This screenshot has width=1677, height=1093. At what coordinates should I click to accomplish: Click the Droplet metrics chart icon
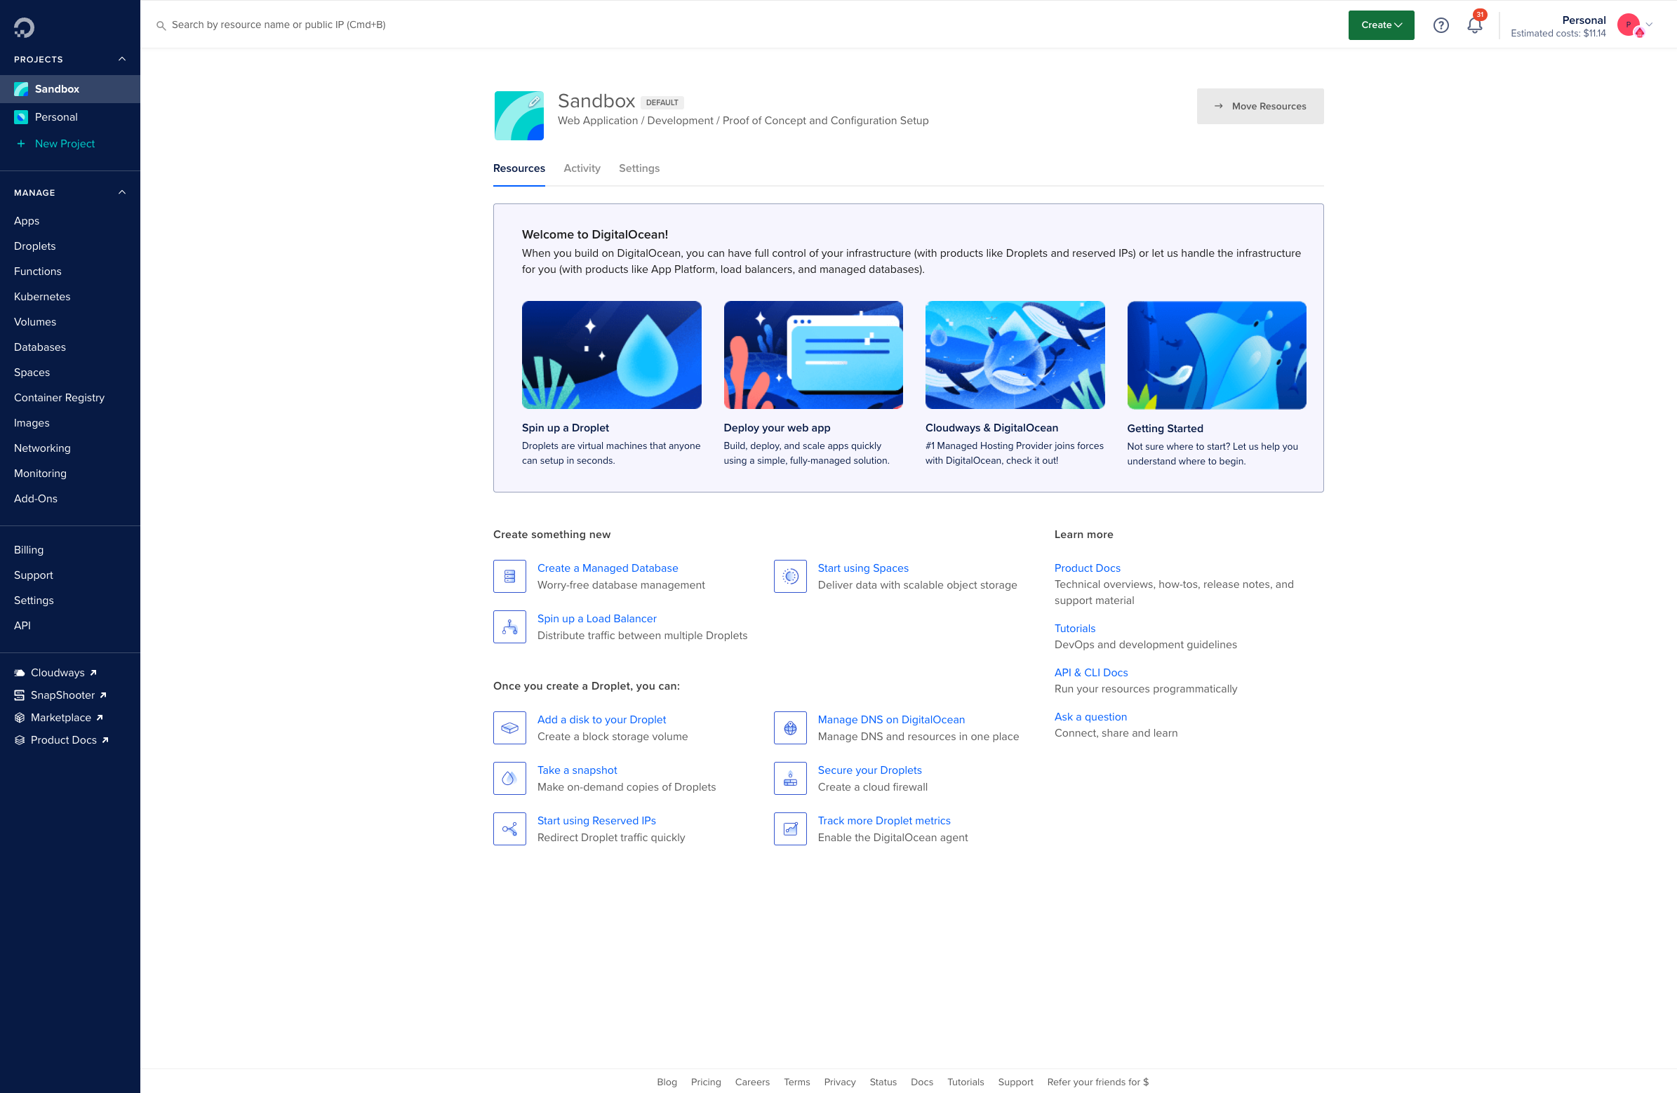coord(790,829)
